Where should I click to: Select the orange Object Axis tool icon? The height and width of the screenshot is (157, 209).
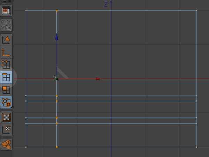[x=6, y=52]
